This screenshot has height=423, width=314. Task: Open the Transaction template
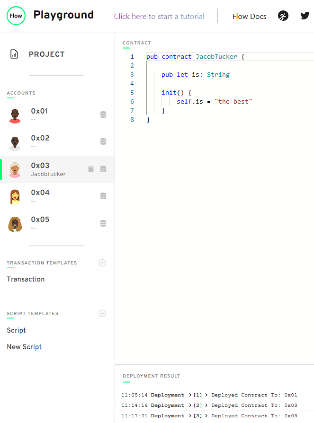click(26, 279)
